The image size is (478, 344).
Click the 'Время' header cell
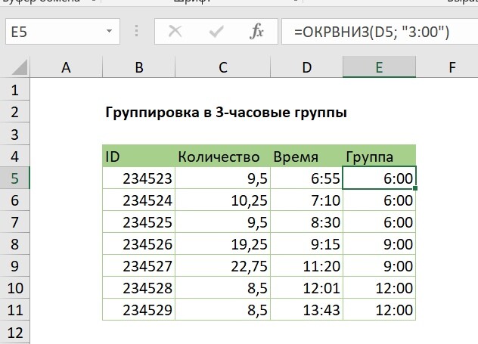coord(306,156)
